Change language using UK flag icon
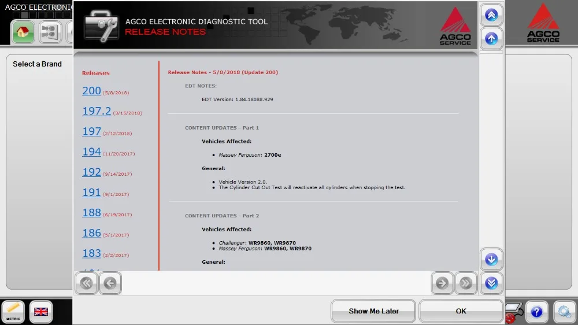Image resolution: width=578 pixels, height=325 pixels. click(x=41, y=312)
